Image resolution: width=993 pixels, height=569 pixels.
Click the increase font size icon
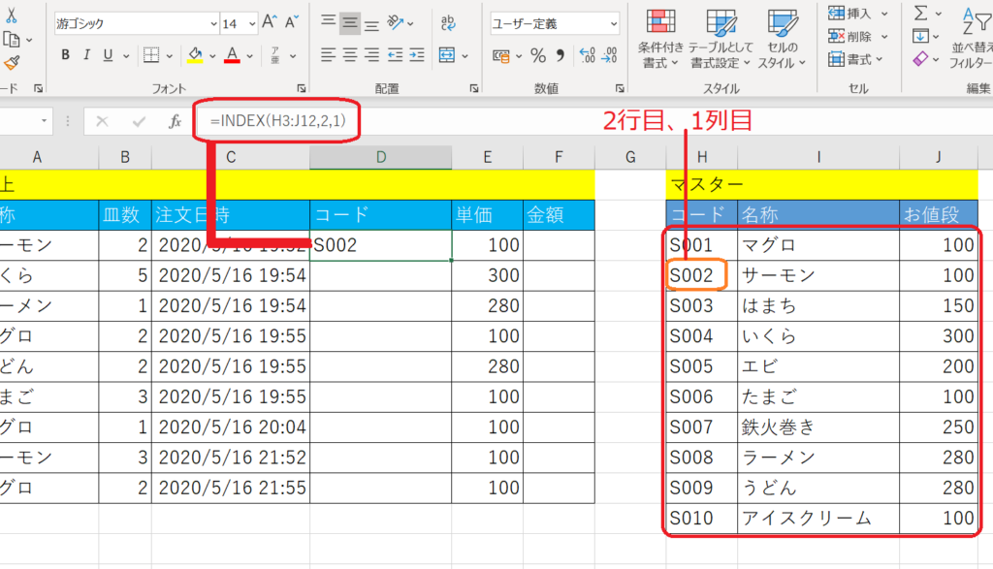[x=270, y=22]
